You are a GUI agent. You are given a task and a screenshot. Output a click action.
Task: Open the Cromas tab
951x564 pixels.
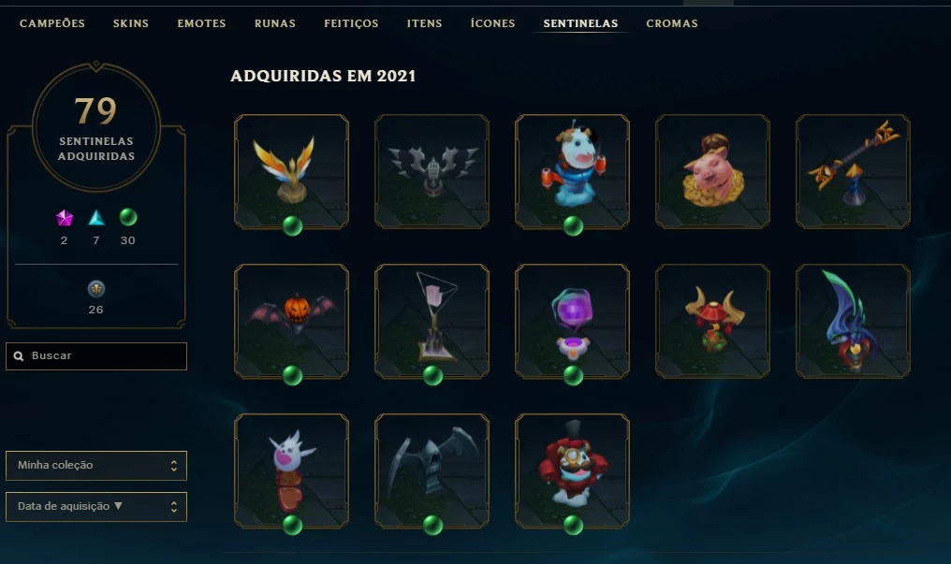pos(672,23)
